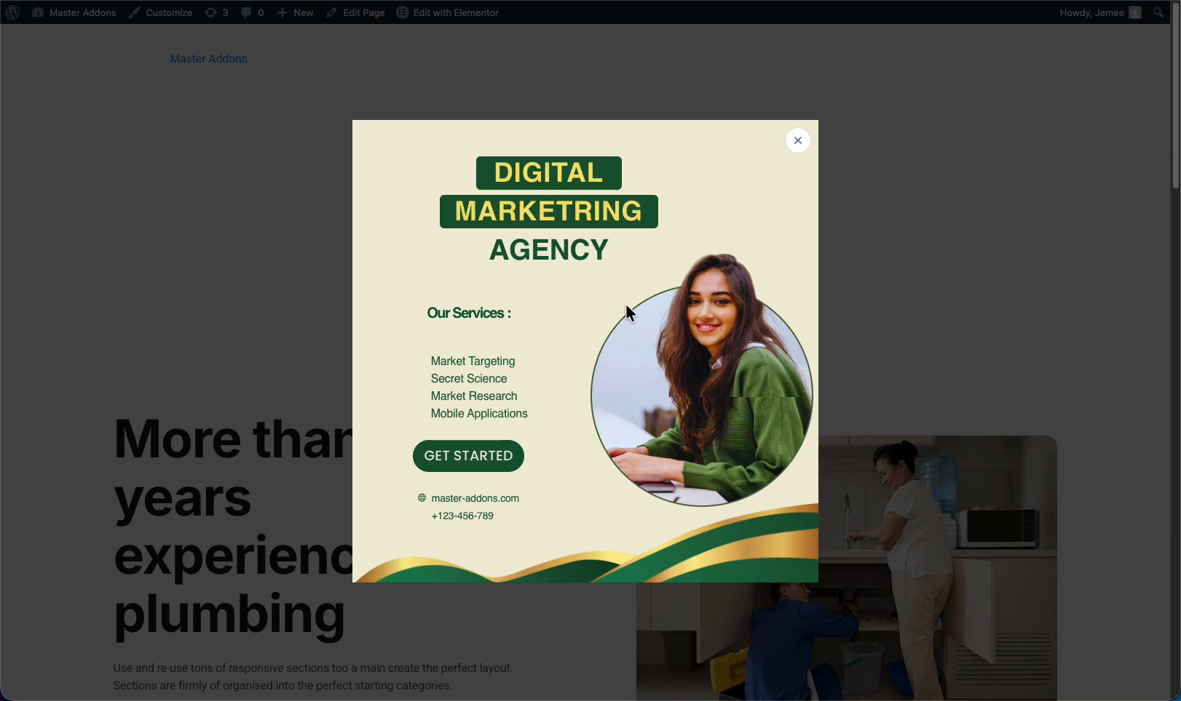Click the Master Addons site title link
Screen dimensions: 1181x701
(x=208, y=58)
